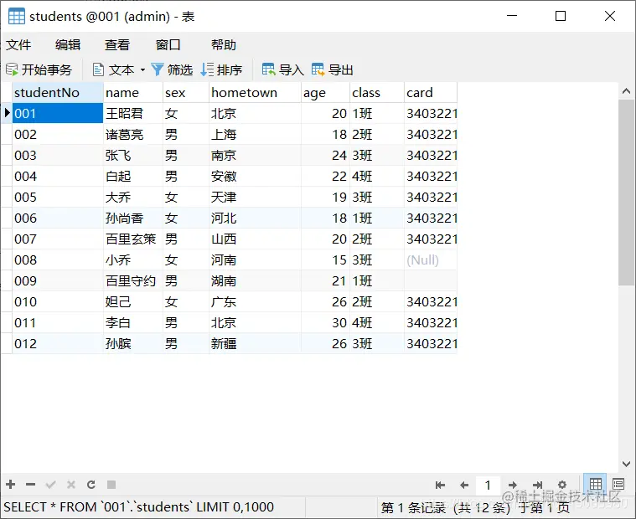This screenshot has height=519, width=636.
Task: Click the 排序 sort button
Action: pos(221,69)
